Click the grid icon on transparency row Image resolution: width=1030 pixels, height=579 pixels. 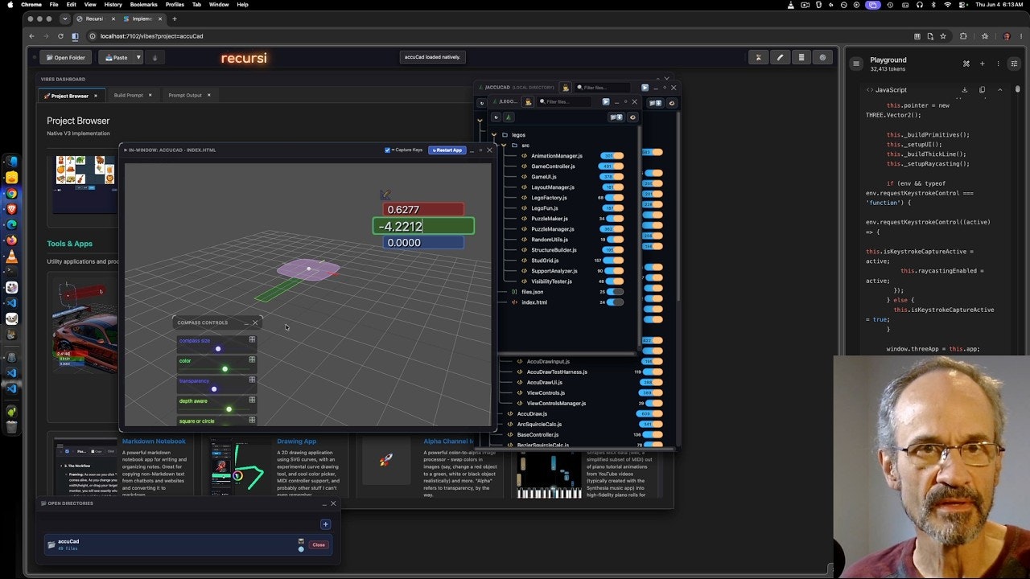[x=252, y=380]
